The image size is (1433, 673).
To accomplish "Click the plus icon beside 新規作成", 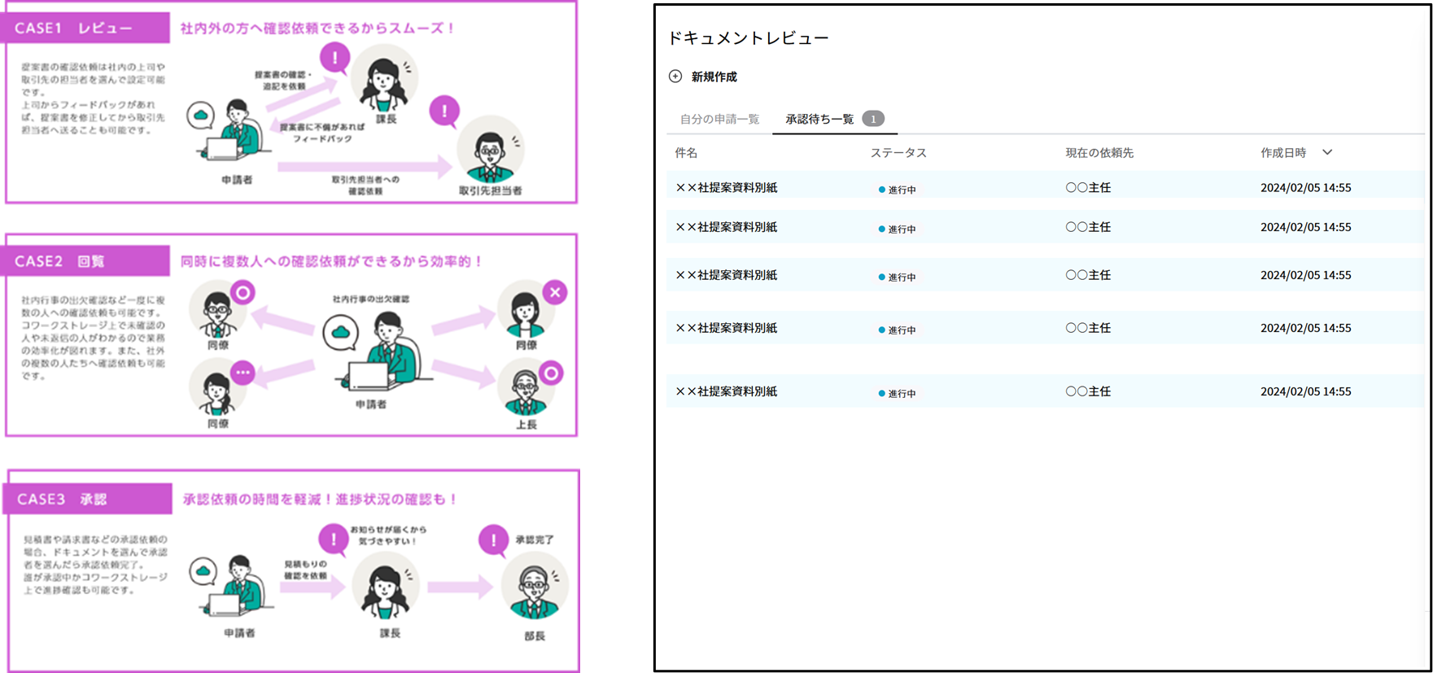I will coord(675,76).
